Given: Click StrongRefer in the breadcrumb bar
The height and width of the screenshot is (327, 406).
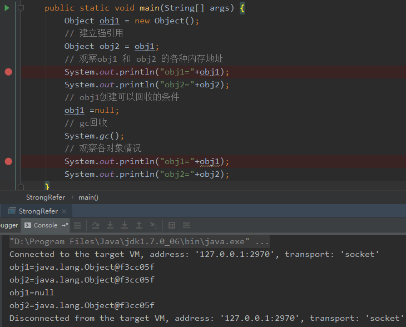Looking at the screenshot, I should coord(46,197).
